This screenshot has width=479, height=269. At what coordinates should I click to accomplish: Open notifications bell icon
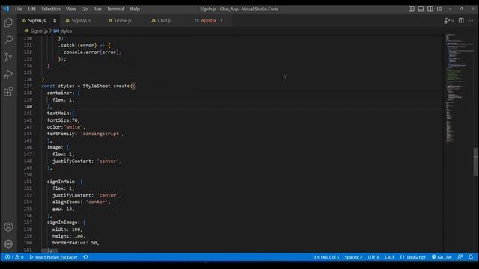(471, 257)
